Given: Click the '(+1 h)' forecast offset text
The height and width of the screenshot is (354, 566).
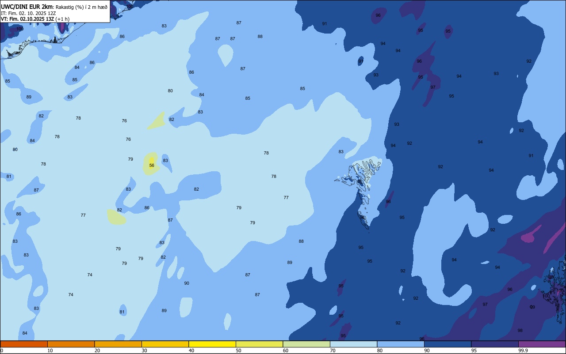Looking at the screenshot, I should pos(62,19).
